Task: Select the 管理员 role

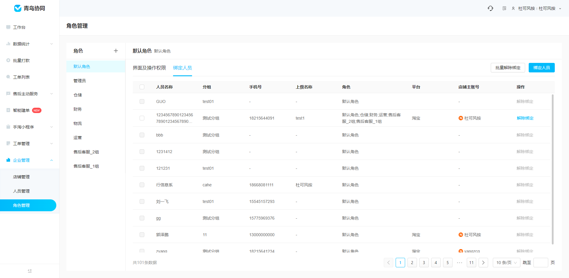Action: coord(96,81)
